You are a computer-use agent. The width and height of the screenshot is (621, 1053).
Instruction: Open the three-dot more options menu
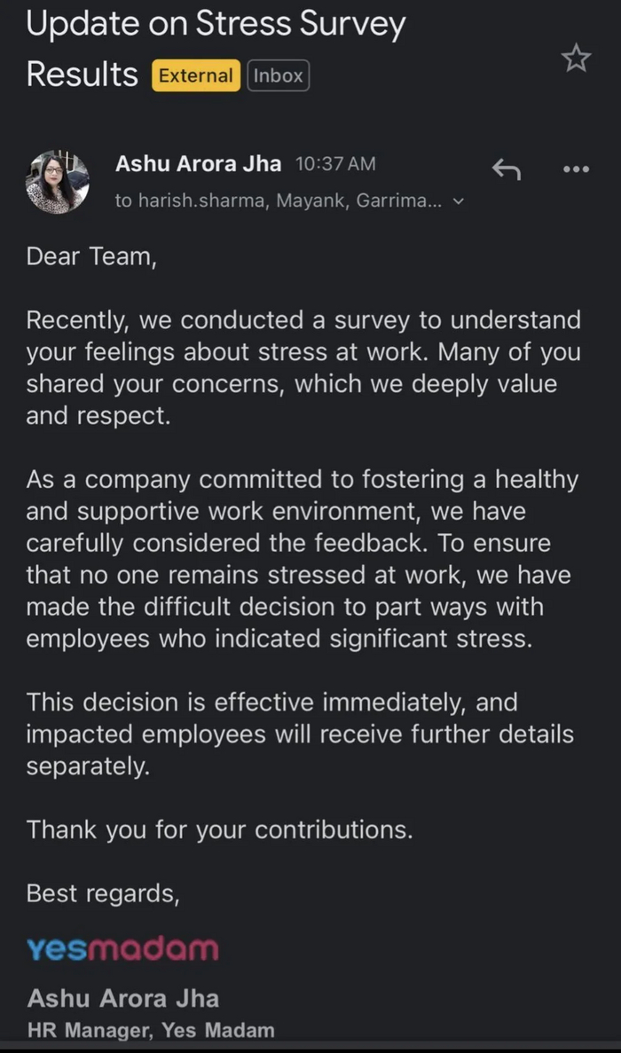(576, 169)
